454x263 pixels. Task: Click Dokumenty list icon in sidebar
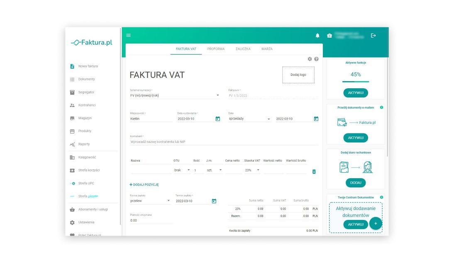pyautogui.click(x=72, y=79)
